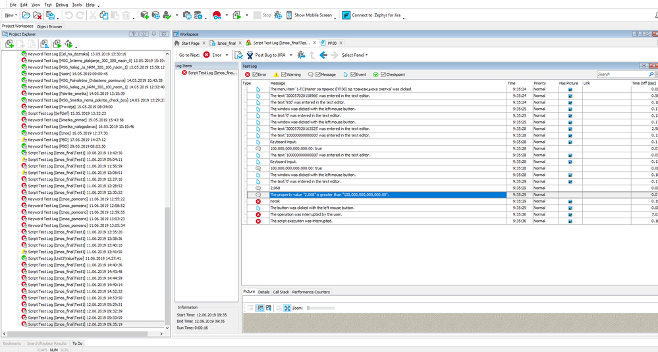Switch to the Call Stack tab
The height and width of the screenshot is (352, 658).
[281, 292]
